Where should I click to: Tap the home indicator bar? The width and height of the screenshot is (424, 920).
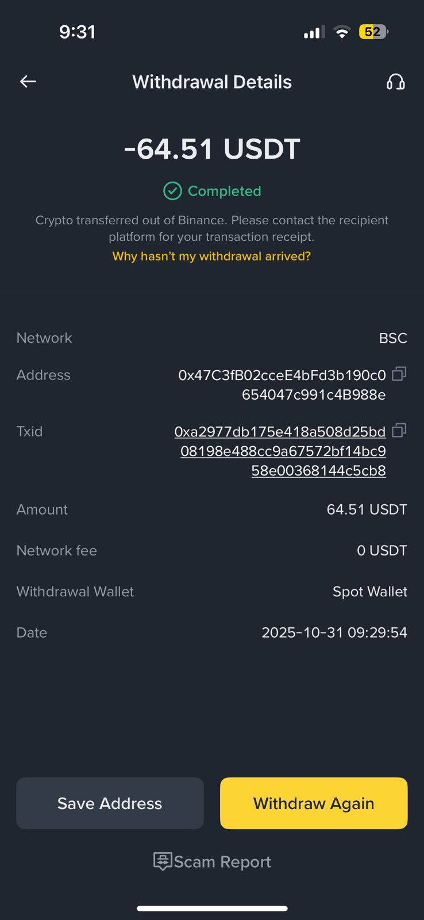212,908
